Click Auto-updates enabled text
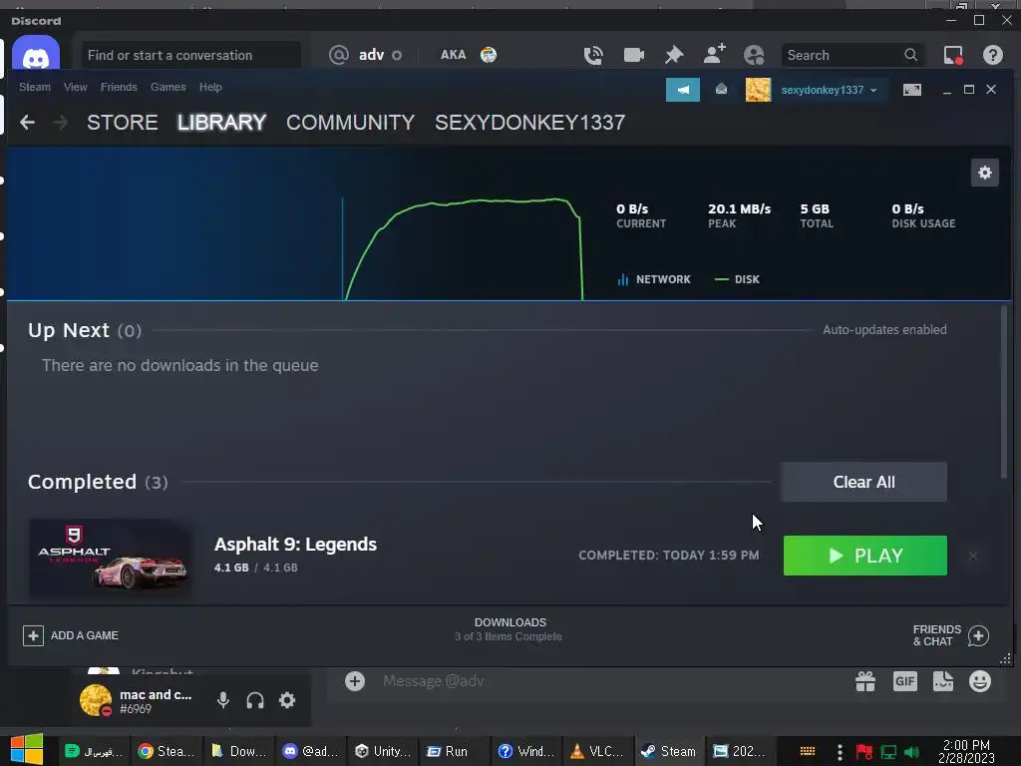Screen dimensions: 1021x766 (884, 329)
